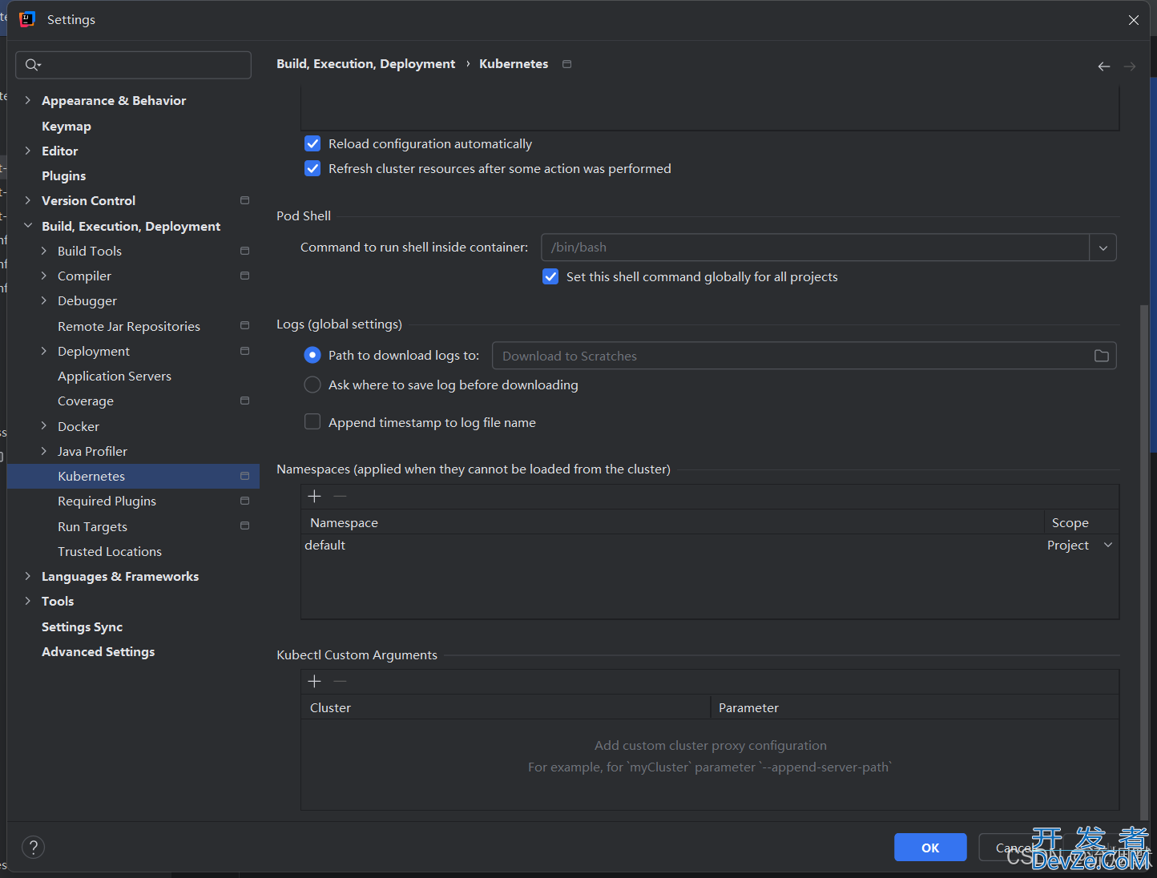Expand Version Control section
This screenshot has width=1157, height=878.
[28, 200]
